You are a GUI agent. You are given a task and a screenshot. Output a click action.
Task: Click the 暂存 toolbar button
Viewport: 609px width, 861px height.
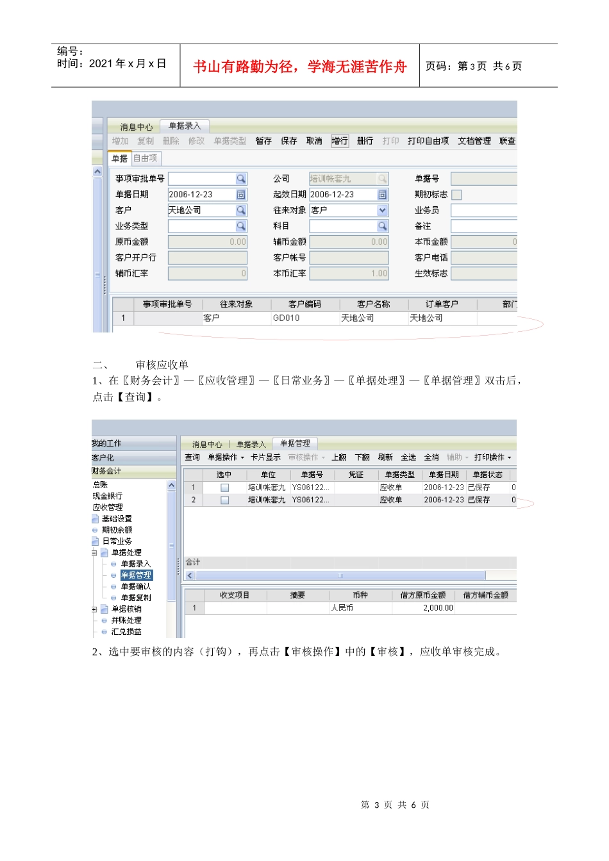pyautogui.click(x=263, y=141)
